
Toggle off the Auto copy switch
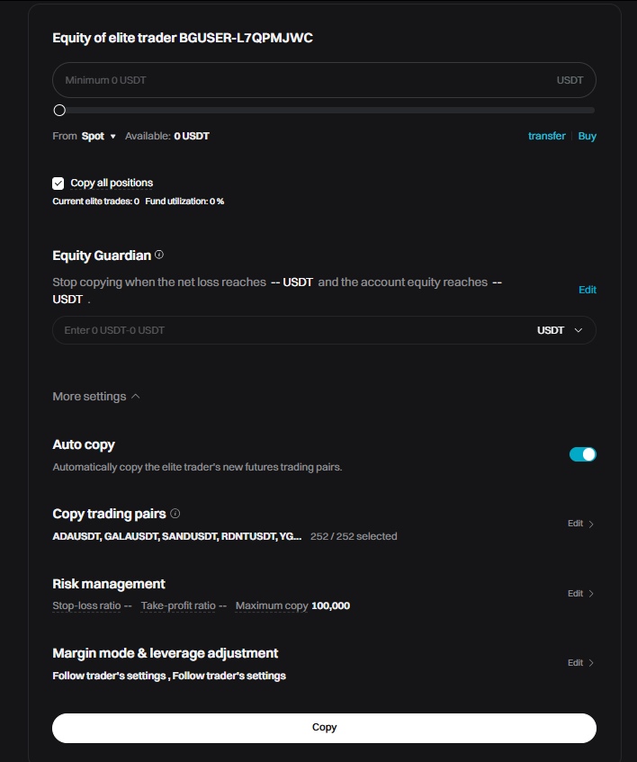[x=582, y=454]
